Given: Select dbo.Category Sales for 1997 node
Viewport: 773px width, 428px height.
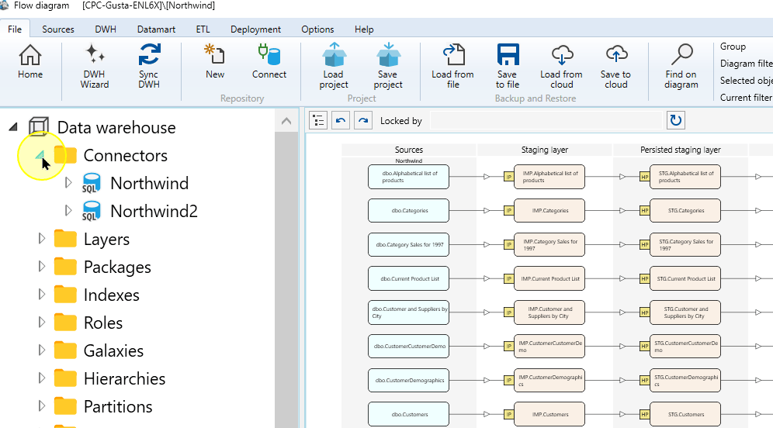Looking at the screenshot, I should [409, 245].
